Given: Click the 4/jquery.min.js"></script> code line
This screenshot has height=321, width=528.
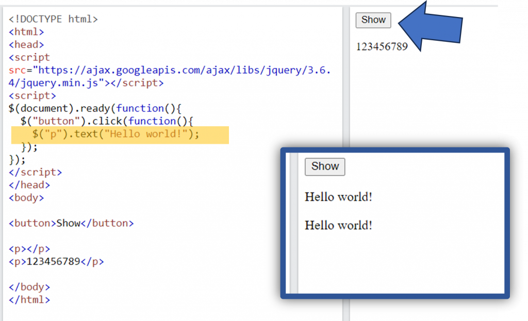Looking at the screenshot, I should click(86, 83).
